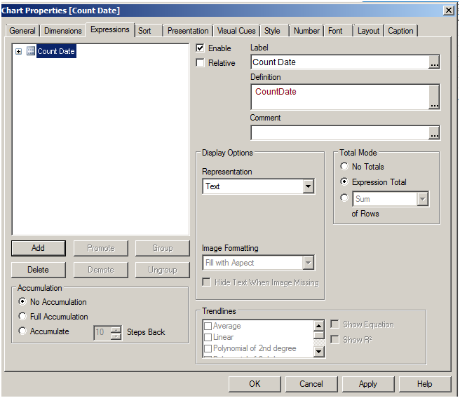
Task: Increase the Steps Back spinner value
Action: [x=116, y=329]
